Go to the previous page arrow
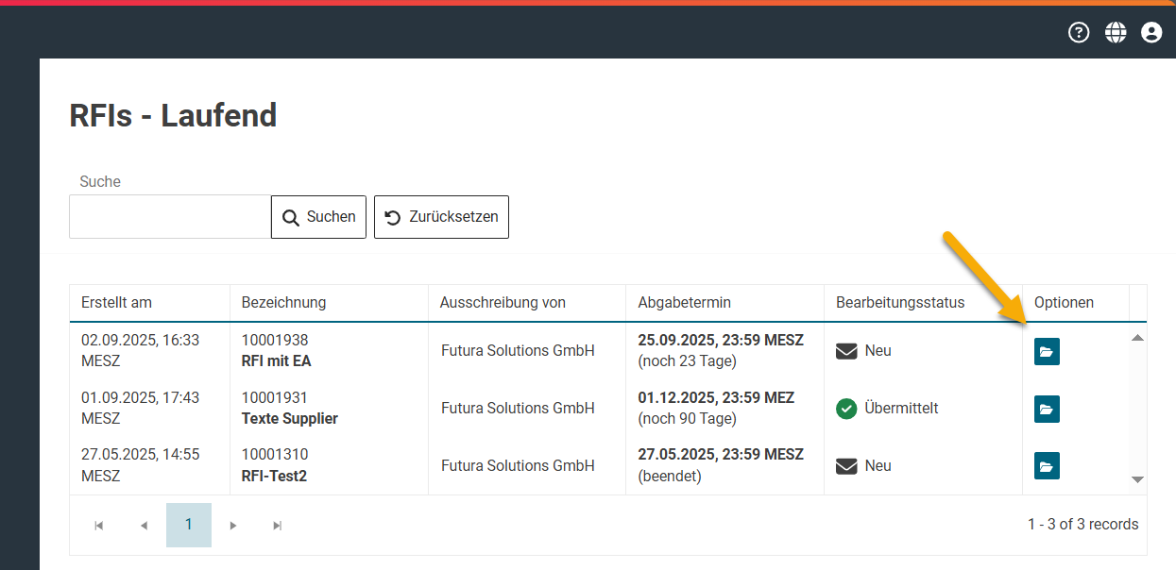The width and height of the screenshot is (1176, 570). (144, 526)
